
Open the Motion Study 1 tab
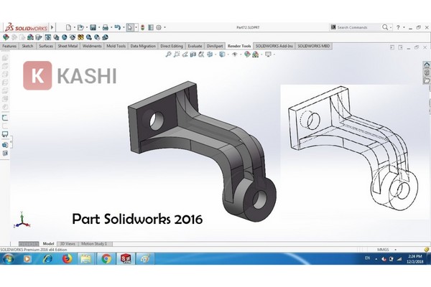[x=93, y=244]
